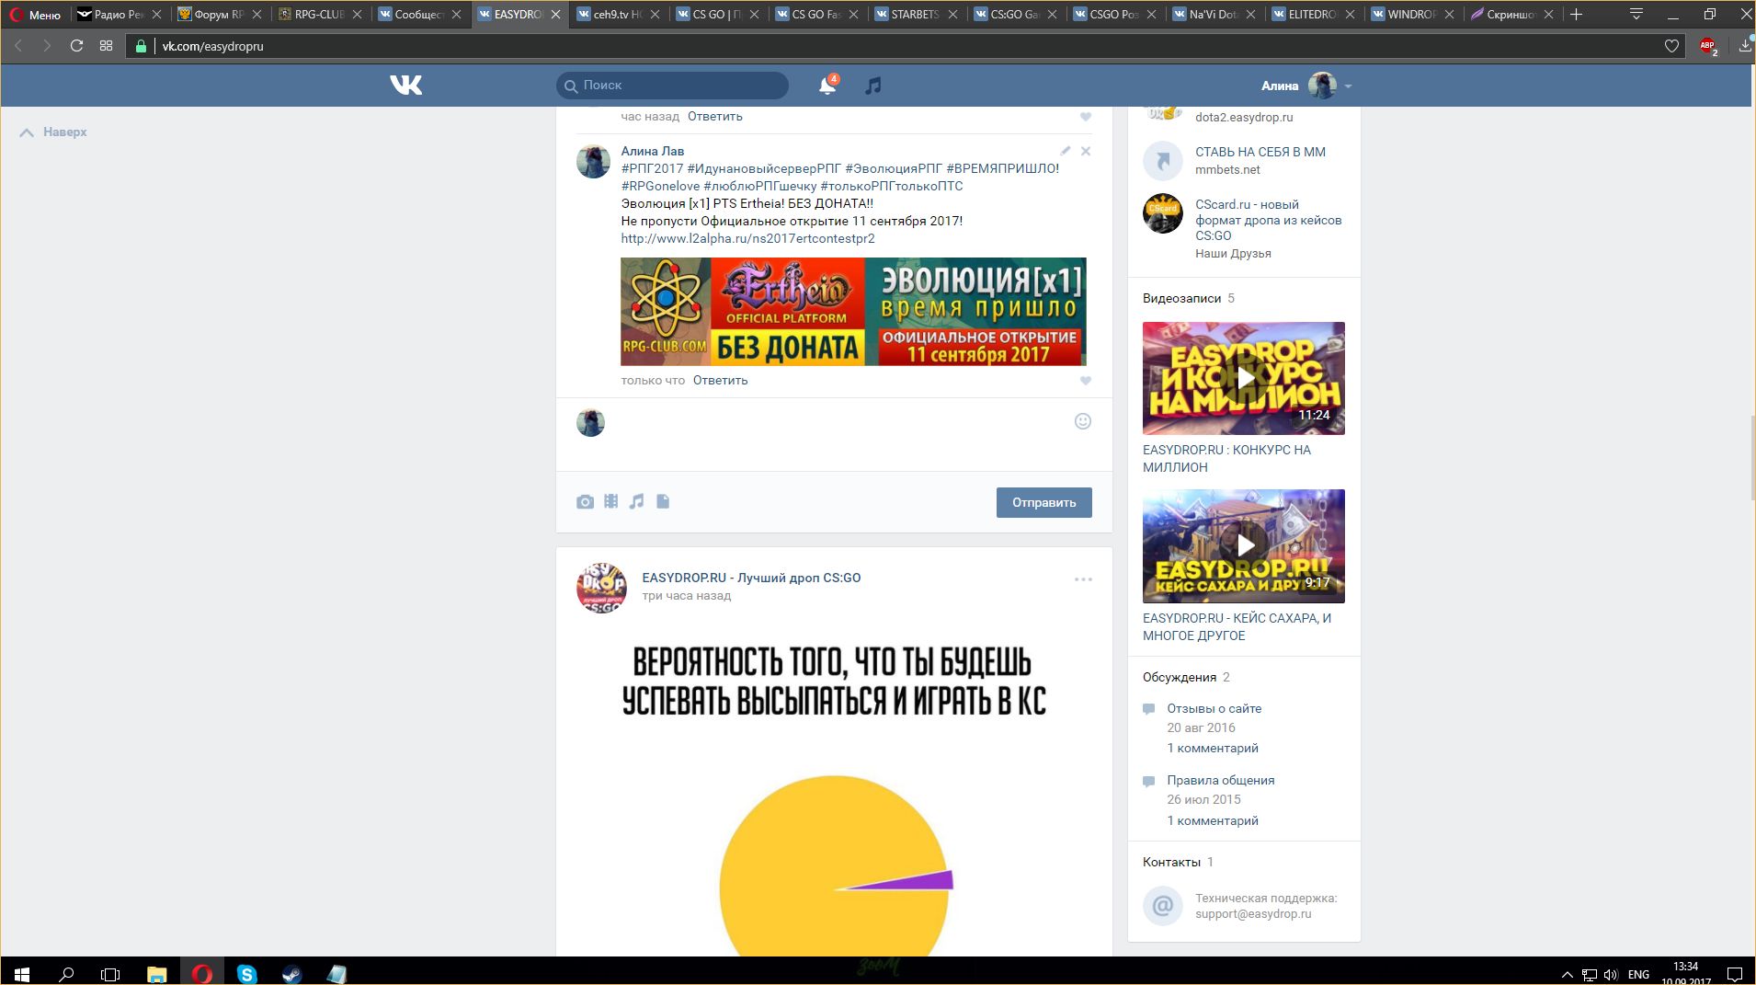Attach audio with music note icon

pos(636,501)
